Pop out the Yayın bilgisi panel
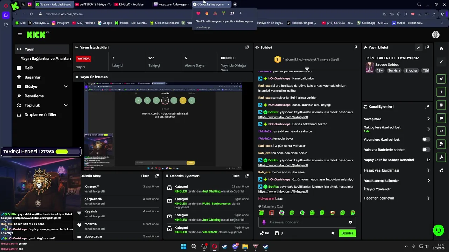Viewport: 449px width, 252px height. 427,47
